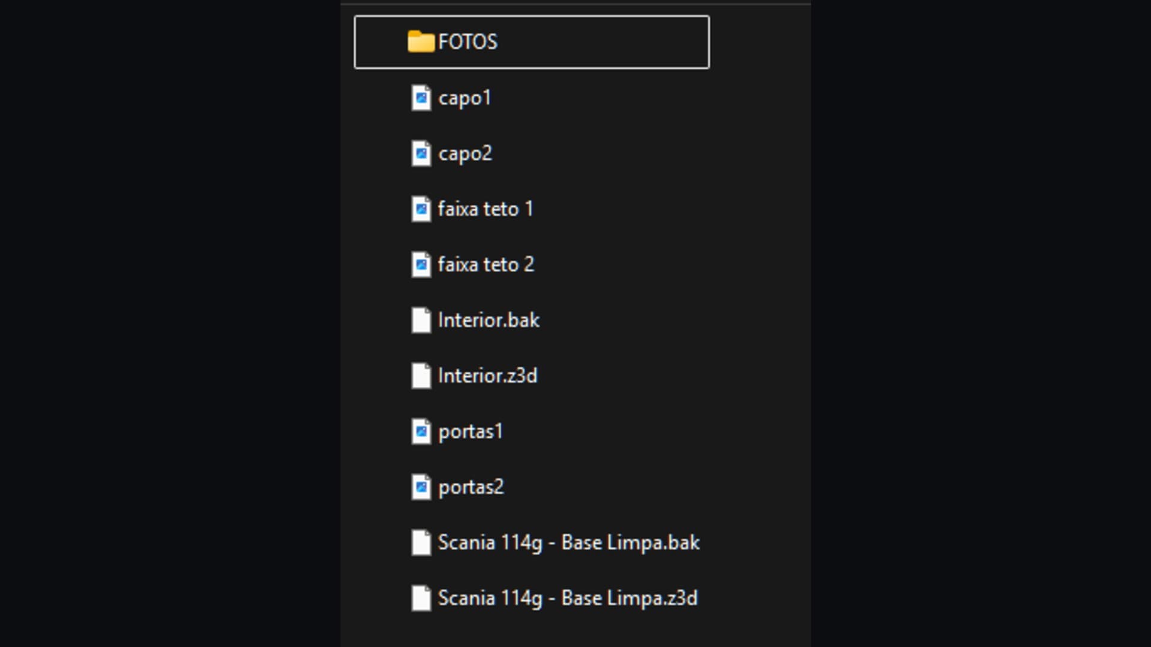The height and width of the screenshot is (647, 1151).
Task: Choose Scania 114g - Base Limpa.bak name
Action: point(568,543)
